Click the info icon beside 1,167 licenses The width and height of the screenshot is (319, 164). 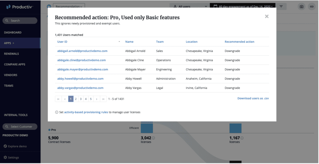coord(242,138)
